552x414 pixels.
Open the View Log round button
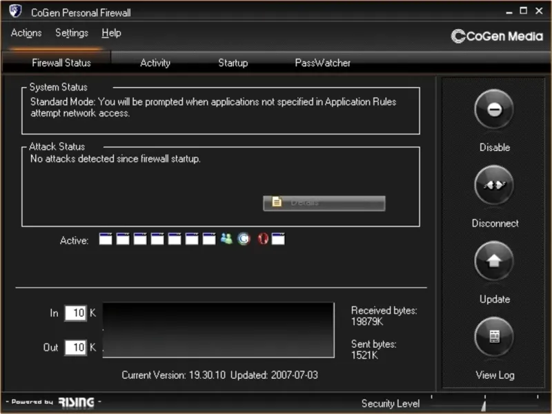[x=494, y=337]
